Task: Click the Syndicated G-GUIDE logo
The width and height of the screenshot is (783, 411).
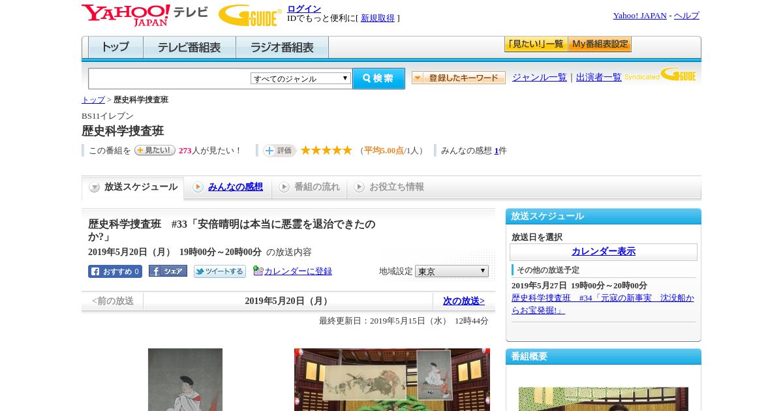Action: 660,75
